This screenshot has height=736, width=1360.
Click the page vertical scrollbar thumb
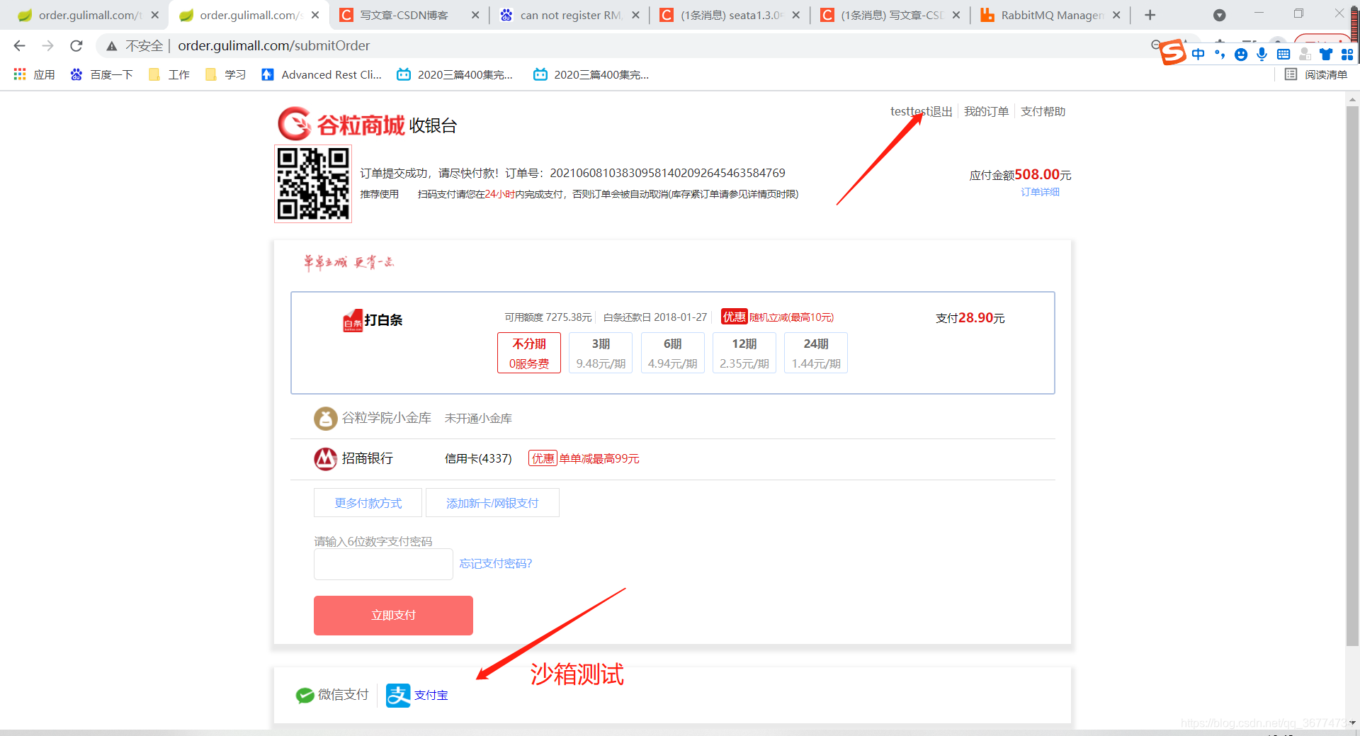pyautogui.click(x=1352, y=375)
